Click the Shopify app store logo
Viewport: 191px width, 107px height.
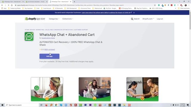(35, 19)
